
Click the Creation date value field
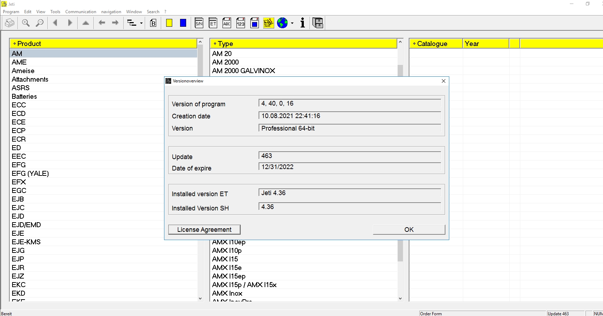pyautogui.click(x=350, y=116)
